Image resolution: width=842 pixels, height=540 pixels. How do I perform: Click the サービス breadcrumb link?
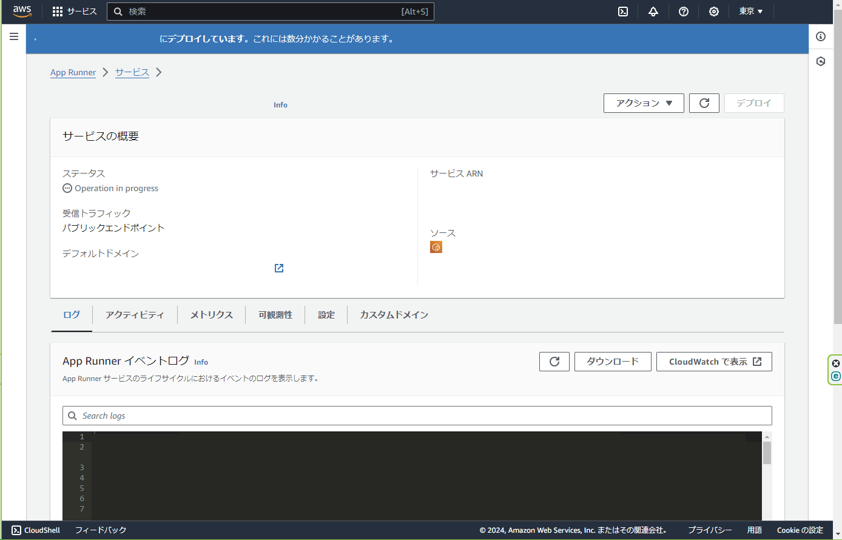132,72
